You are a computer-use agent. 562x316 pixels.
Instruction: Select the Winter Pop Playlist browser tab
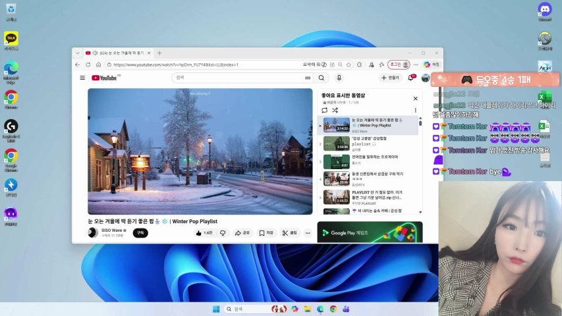pyautogui.click(x=122, y=53)
